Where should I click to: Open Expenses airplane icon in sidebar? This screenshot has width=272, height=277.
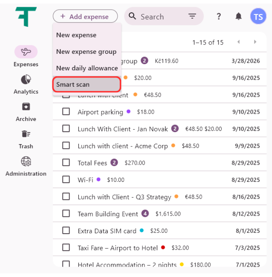(26, 52)
